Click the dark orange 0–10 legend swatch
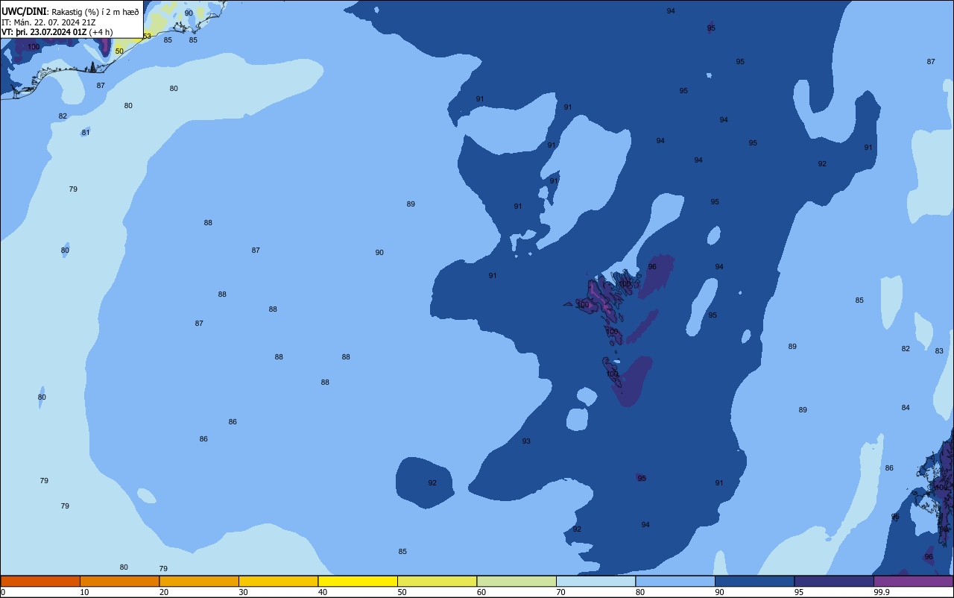The image size is (954, 598). tap(40, 581)
